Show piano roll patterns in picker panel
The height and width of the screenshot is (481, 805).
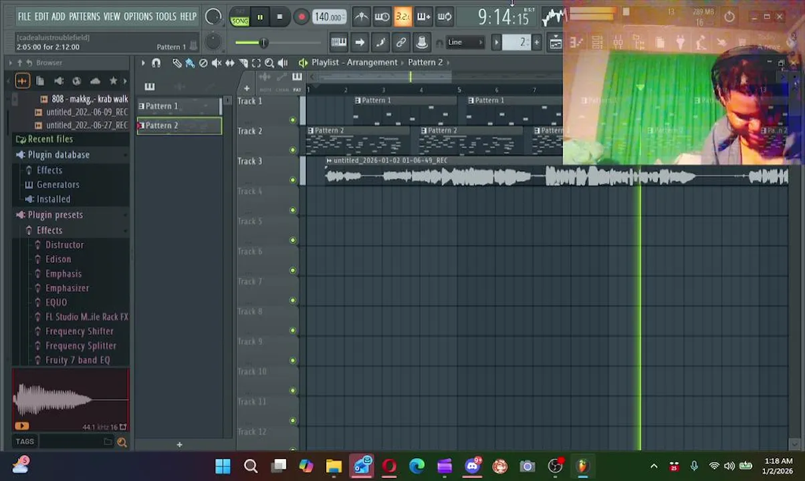click(x=150, y=87)
